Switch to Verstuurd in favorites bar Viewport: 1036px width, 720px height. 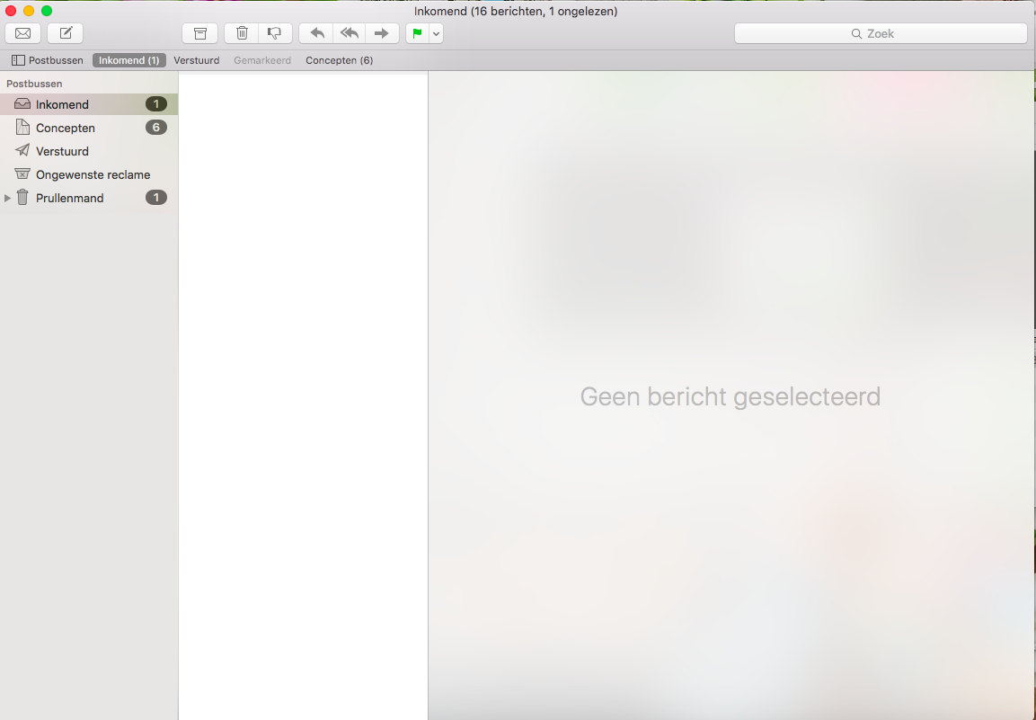coord(196,60)
